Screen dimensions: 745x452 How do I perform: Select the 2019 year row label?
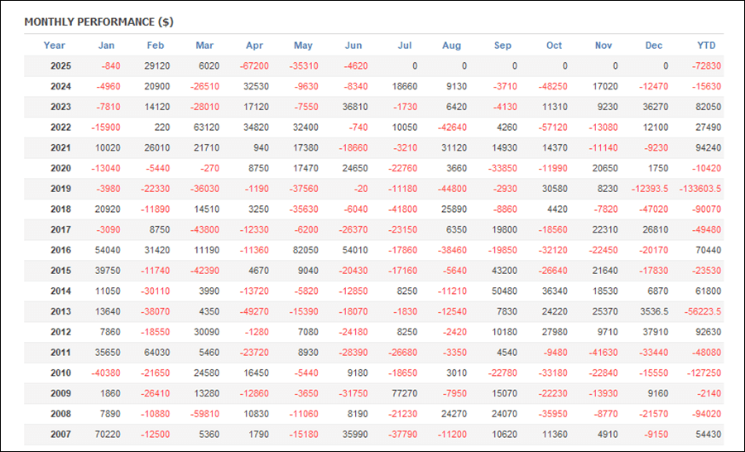pyautogui.click(x=60, y=189)
